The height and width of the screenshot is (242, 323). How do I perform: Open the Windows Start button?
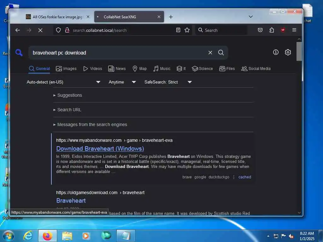(x=9, y=236)
